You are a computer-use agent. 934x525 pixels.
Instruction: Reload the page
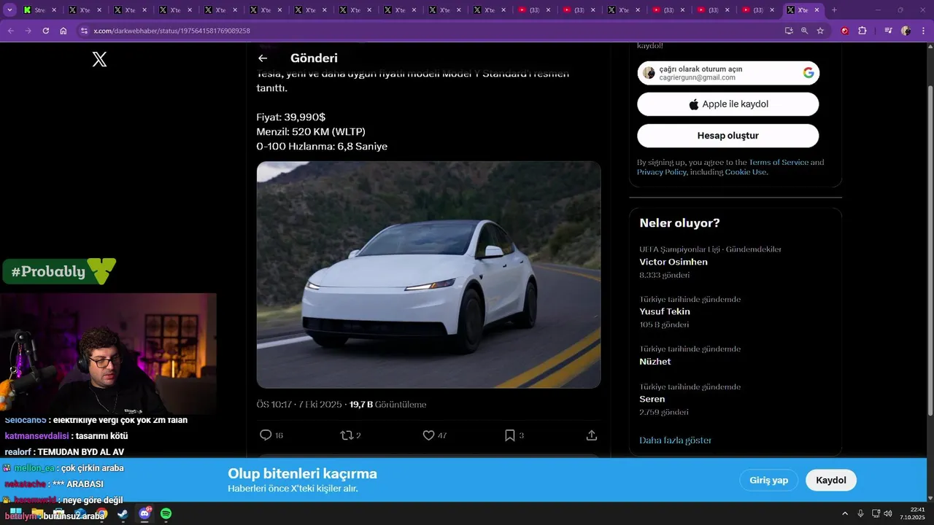click(x=45, y=31)
